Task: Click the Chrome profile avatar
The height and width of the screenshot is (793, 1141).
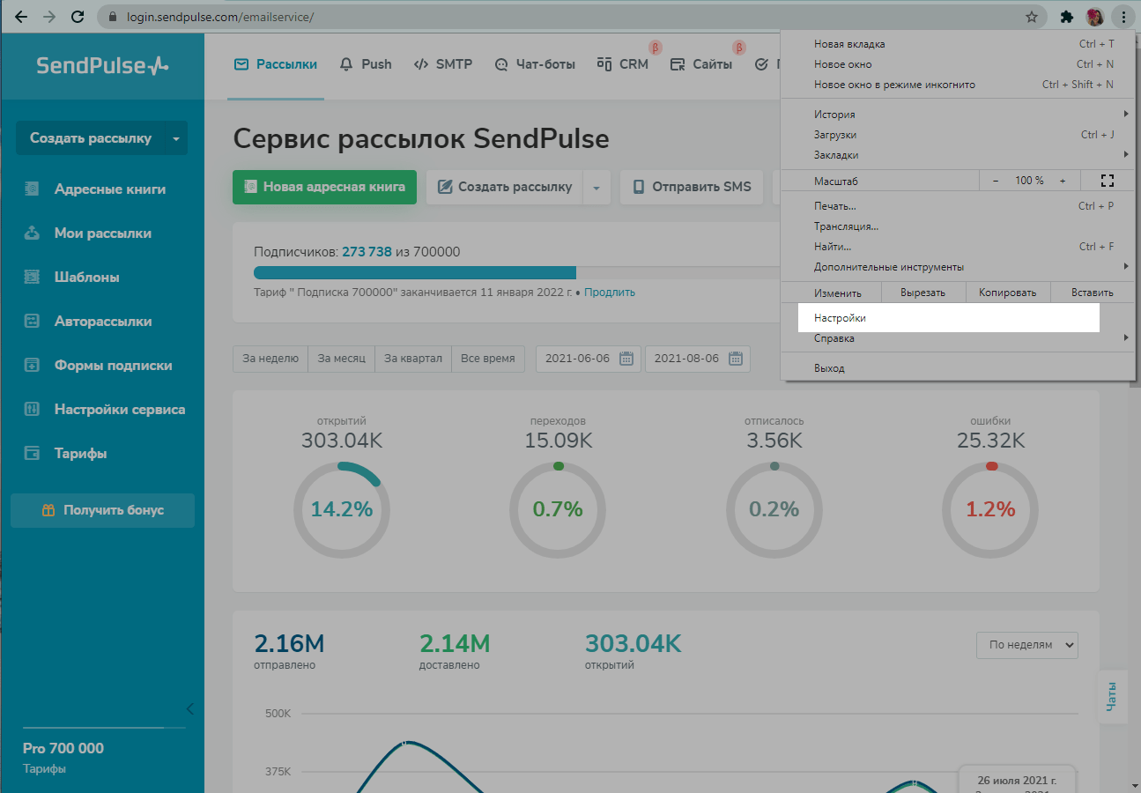Action: pyautogui.click(x=1095, y=17)
